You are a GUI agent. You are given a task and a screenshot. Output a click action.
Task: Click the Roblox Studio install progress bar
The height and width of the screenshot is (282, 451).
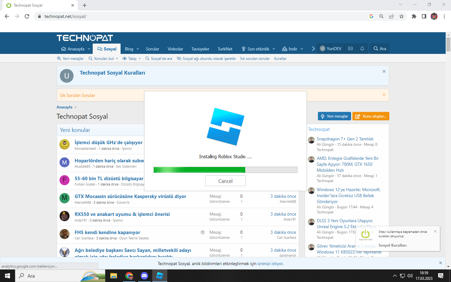225,170
